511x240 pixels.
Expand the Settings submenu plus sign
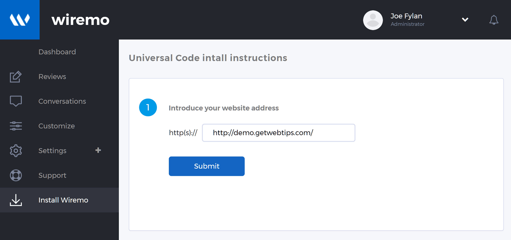[98, 150]
